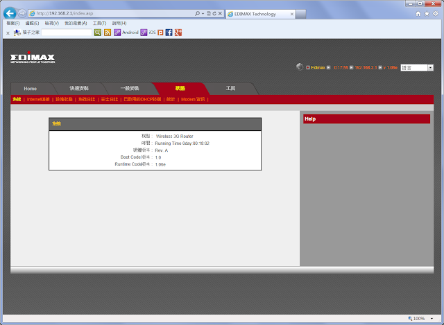This screenshot has height=325, width=444.
Task: Click the toolbar logo icon beside 柚子之家
Action: click(x=17, y=33)
